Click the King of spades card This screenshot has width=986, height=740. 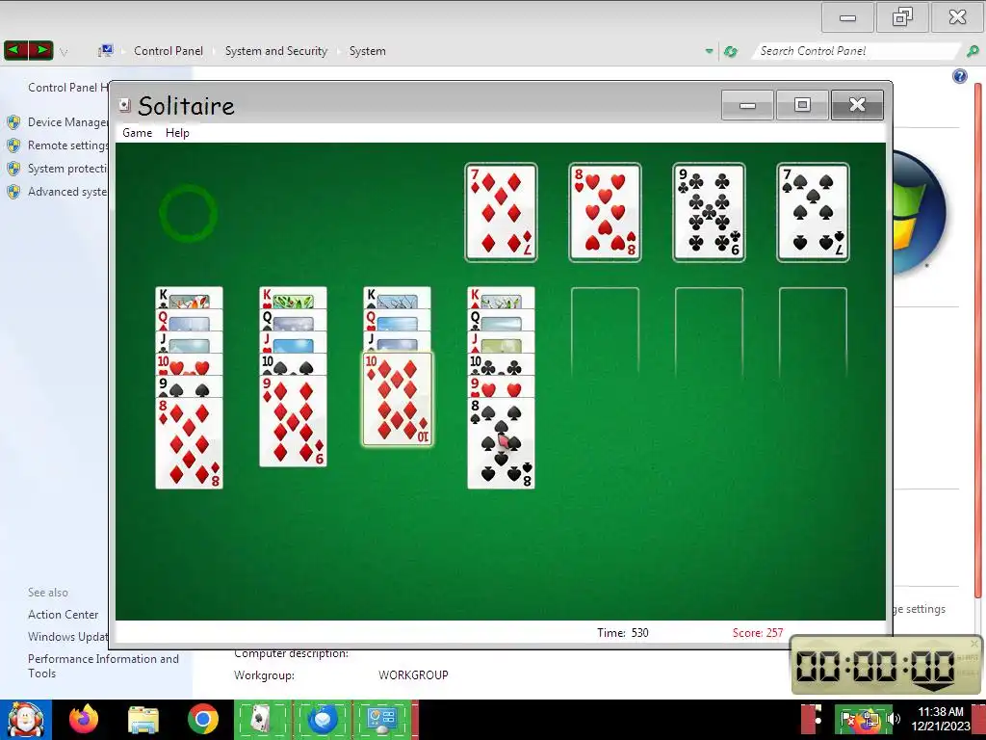397,298
